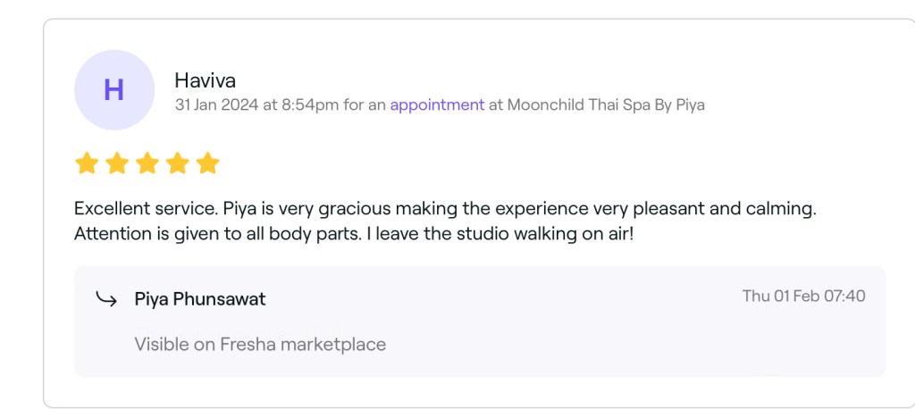Click the "Visible on Fresha marketplace" note
This screenshot has width=915, height=409.
point(260,344)
